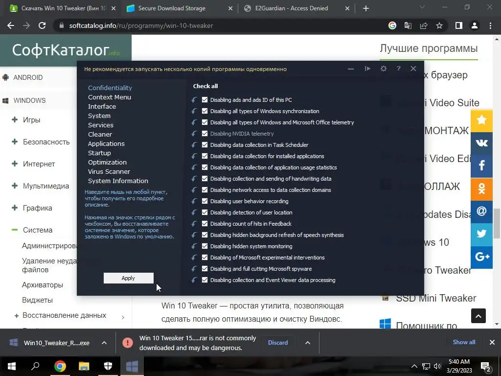Viewport: 501px width, 376px height.
Task: Click Check all heading
Action: coord(205,86)
